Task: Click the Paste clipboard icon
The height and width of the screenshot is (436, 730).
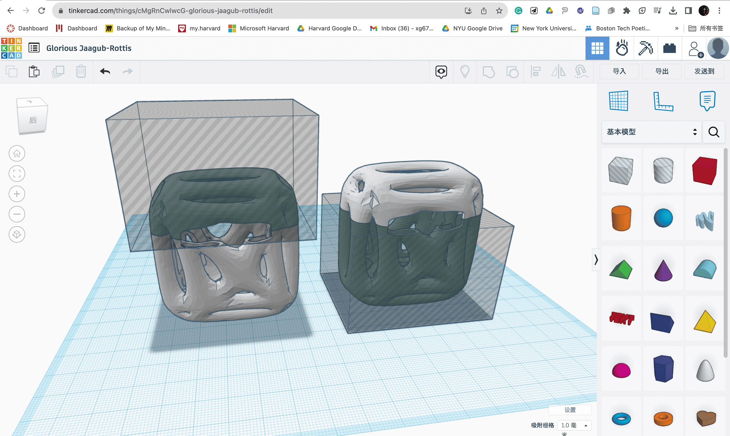Action: 34,72
